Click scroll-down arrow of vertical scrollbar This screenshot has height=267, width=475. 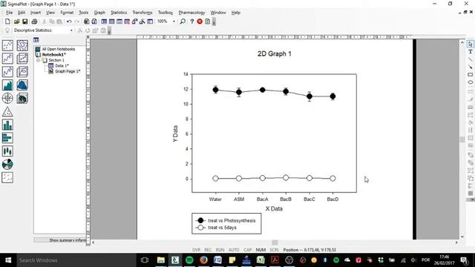coord(462,237)
